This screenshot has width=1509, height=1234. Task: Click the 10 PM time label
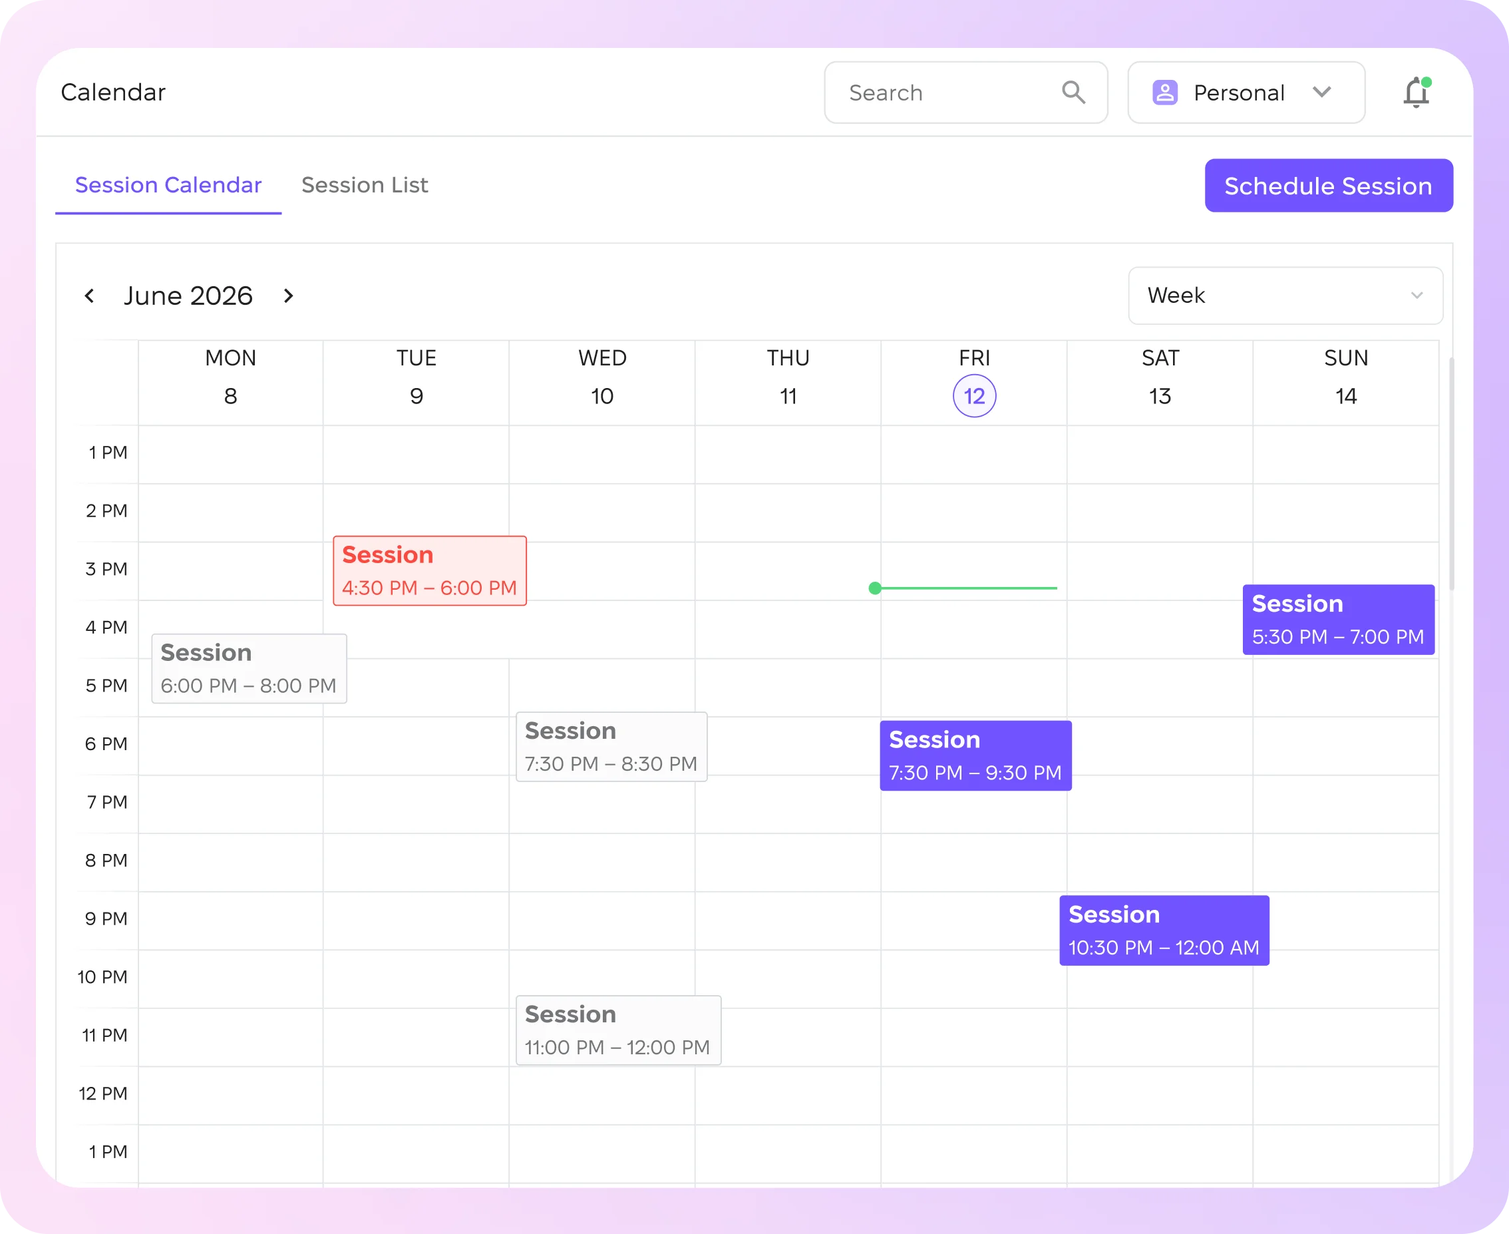[102, 977]
